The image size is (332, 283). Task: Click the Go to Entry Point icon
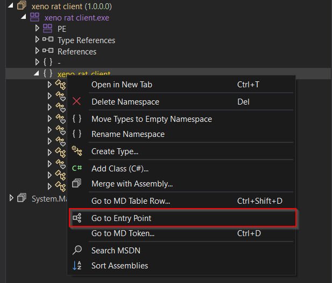[x=77, y=218]
